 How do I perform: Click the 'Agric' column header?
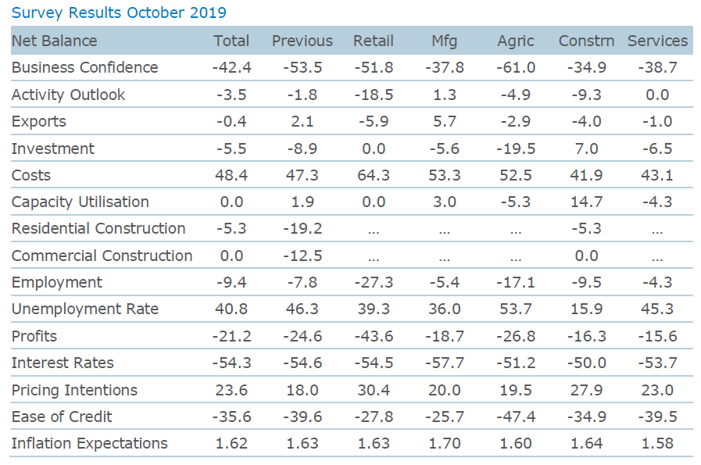pyautogui.click(x=516, y=41)
